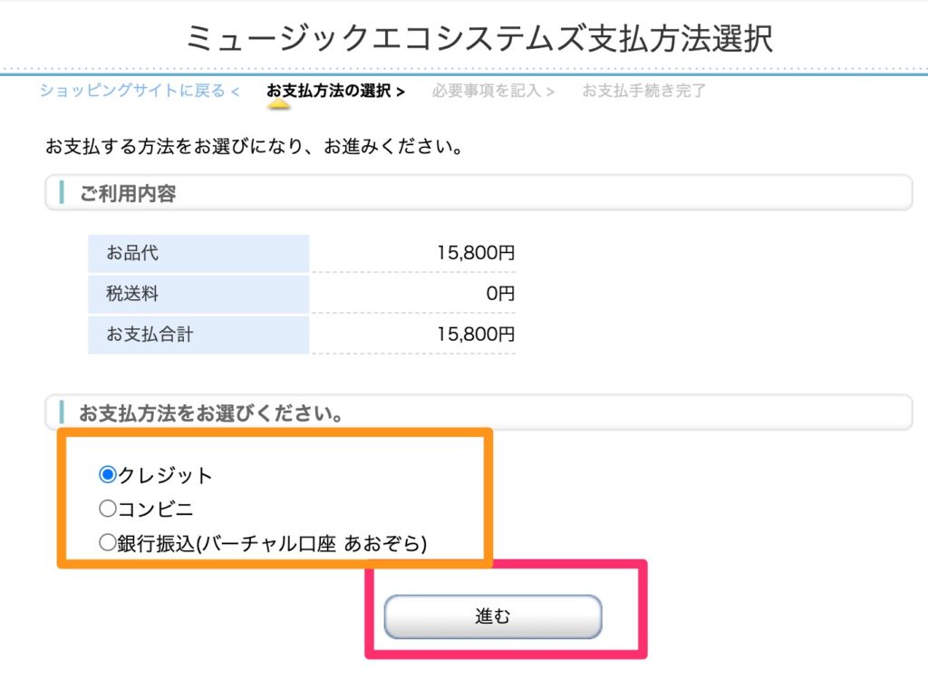Click the amount in the お品代 row
Viewport: 928px width, 680px height.
[x=475, y=253]
